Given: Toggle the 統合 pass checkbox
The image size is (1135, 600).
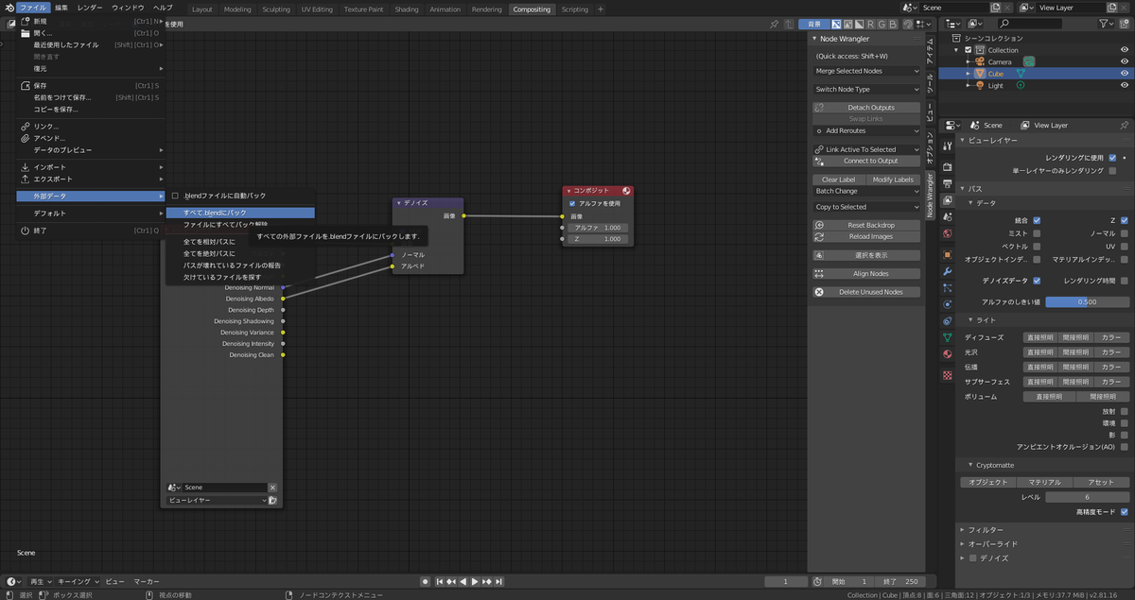Looking at the screenshot, I should click(x=1037, y=220).
